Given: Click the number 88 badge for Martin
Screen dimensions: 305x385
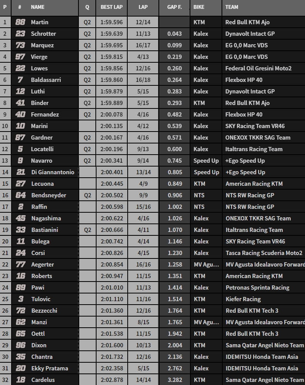Looking at the screenshot, I should click(20, 22).
